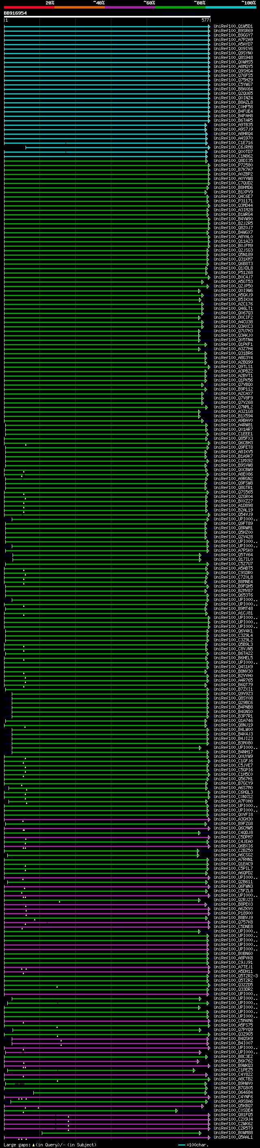
Task: Select the label UniRef100_Q9TLS1
Action: [233, 367]
